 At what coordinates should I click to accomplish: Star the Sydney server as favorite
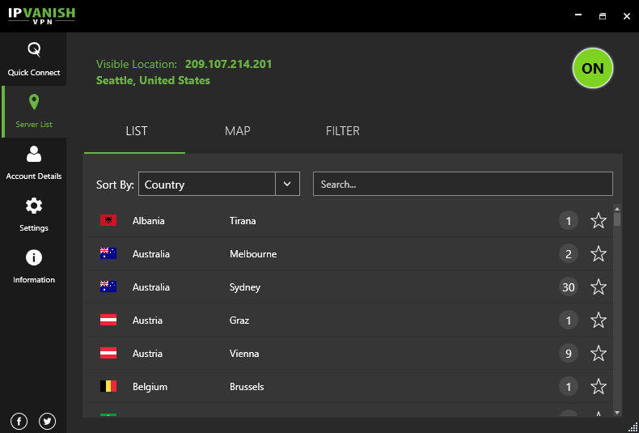click(x=599, y=287)
